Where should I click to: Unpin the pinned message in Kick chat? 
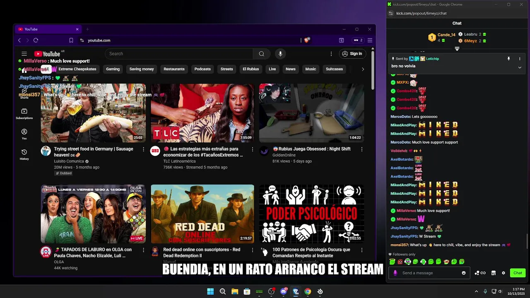509,59
